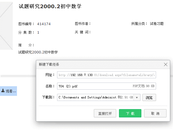Open the 试卷习题 category link
This screenshot has height=134, width=173.
tap(157, 24)
